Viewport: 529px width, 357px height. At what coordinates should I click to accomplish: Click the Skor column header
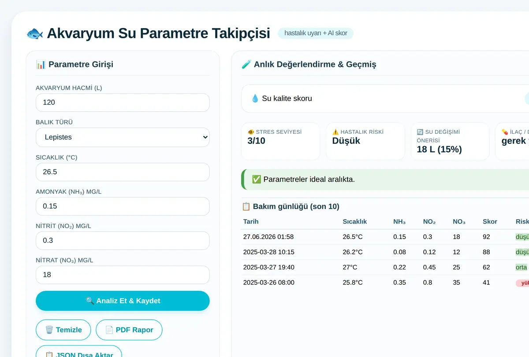[x=490, y=221]
